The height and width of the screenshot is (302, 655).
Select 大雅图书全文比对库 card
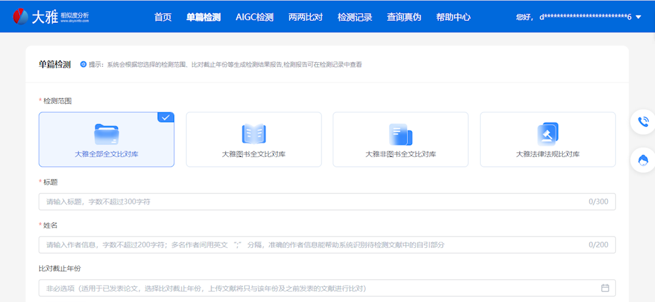[253, 139]
